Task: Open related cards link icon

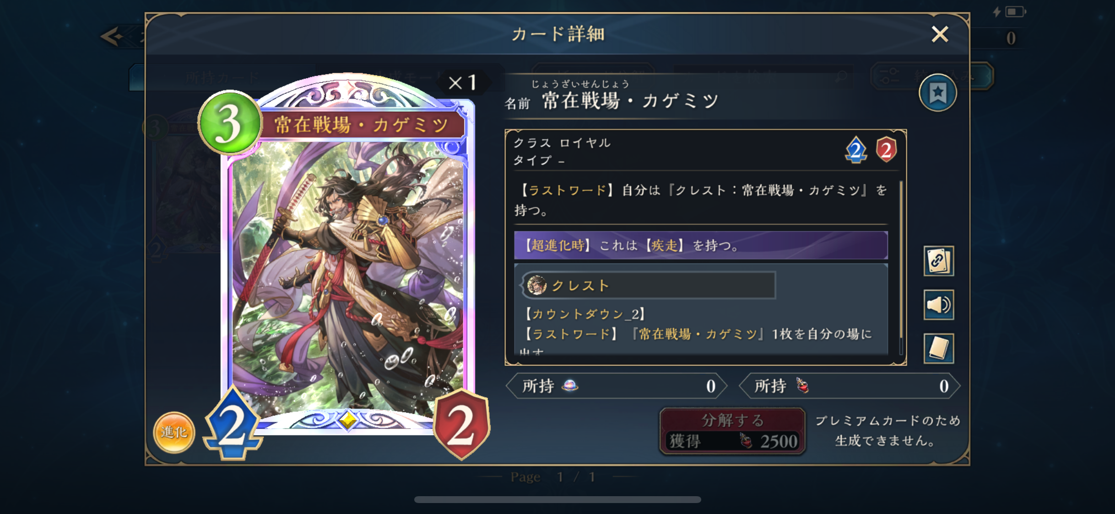Action: [938, 261]
